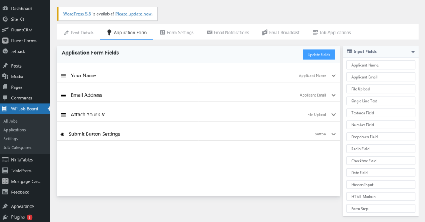The image size is (425, 222).
Task: Click the Posts pushpin icon
Action: click(x=5, y=66)
